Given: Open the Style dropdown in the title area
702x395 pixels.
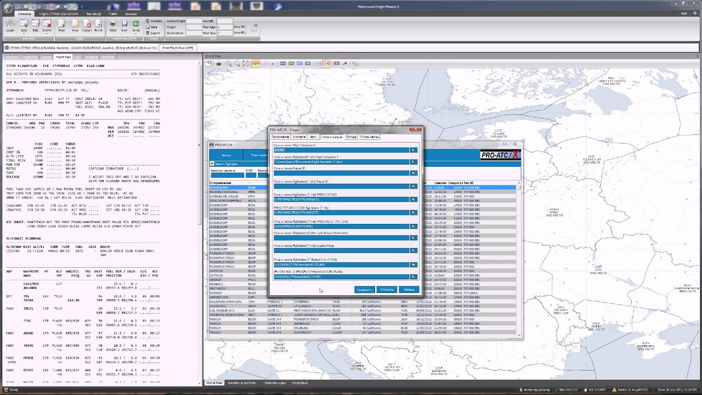Looking at the screenshot, I should pyautogui.click(x=686, y=14).
